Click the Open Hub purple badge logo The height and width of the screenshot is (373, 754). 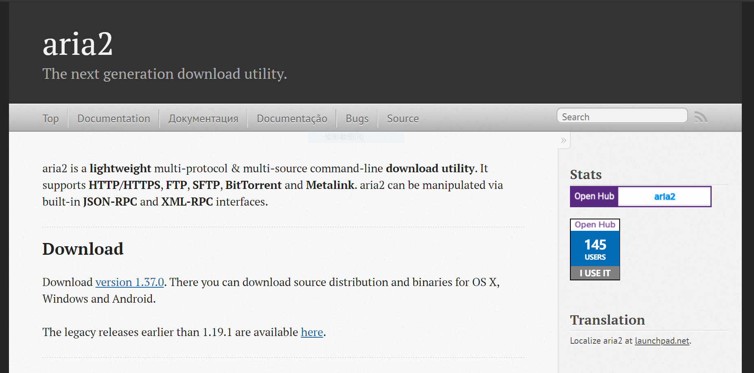pyautogui.click(x=594, y=196)
